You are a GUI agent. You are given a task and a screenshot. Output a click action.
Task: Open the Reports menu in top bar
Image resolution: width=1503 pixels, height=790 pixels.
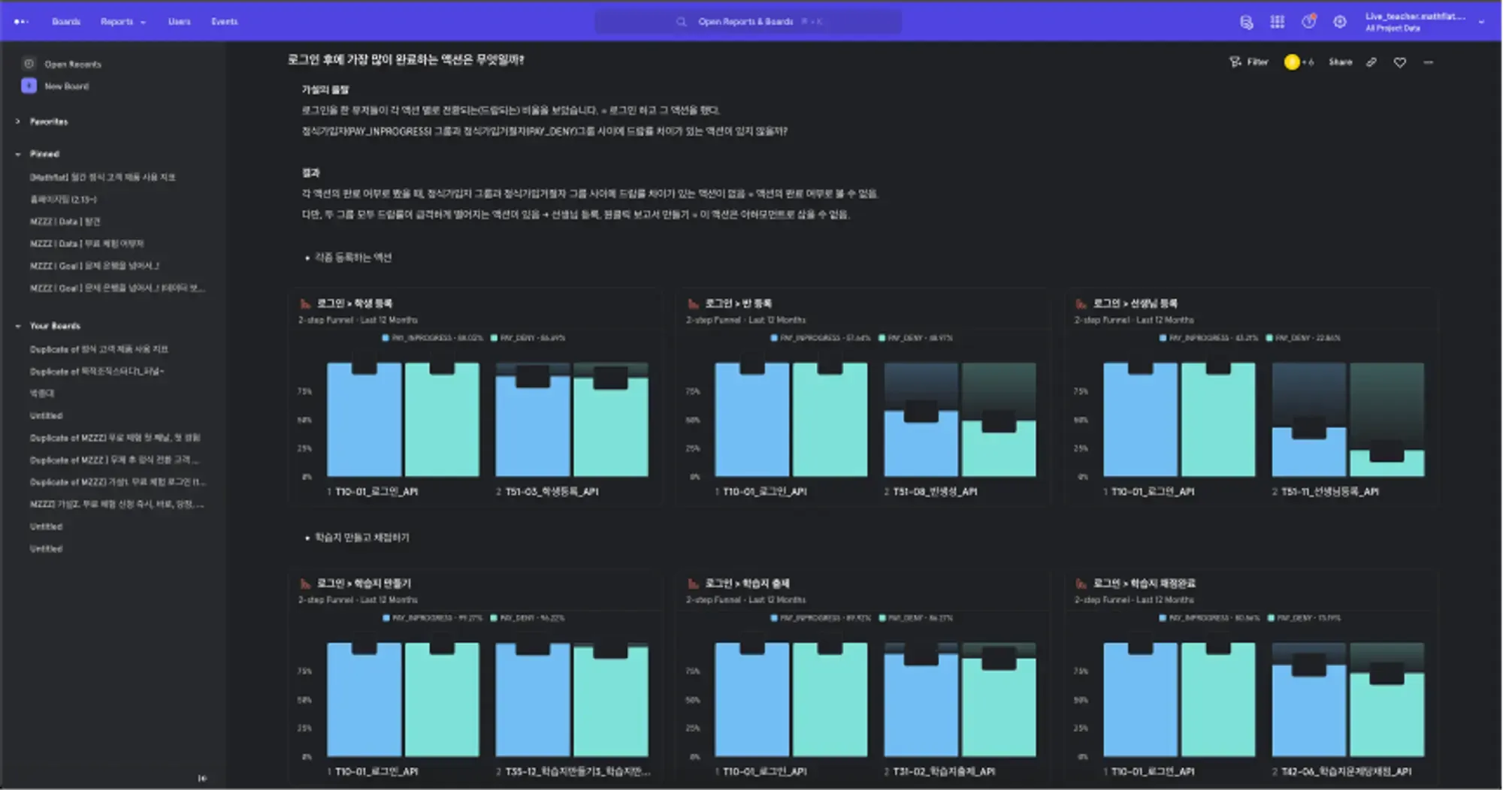pos(123,22)
